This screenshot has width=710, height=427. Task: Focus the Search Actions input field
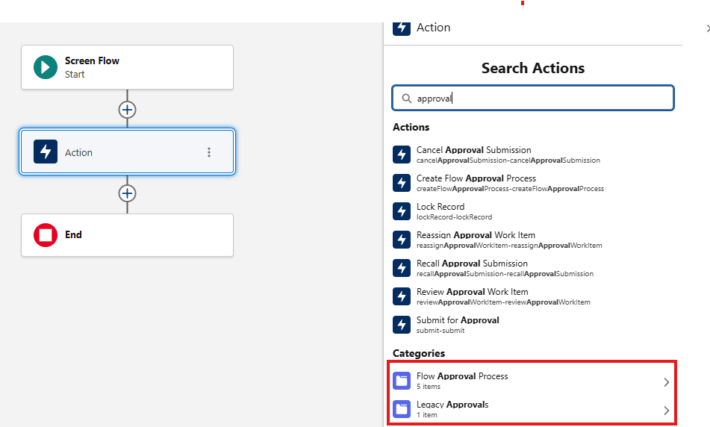coord(533,98)
